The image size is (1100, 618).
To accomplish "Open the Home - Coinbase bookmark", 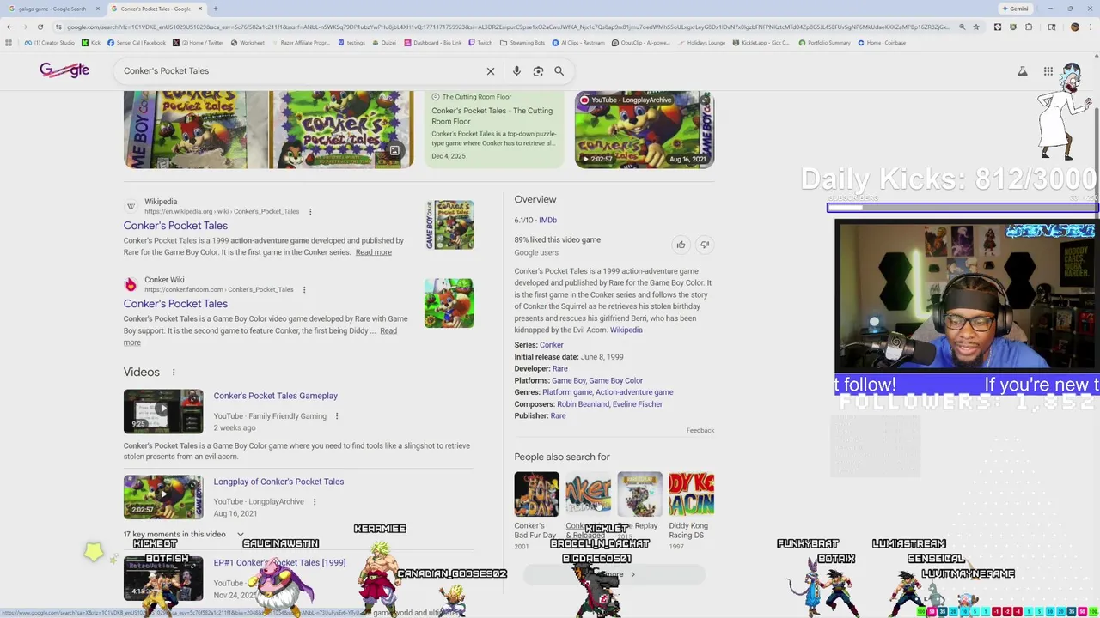I will [x=881, y=43].
